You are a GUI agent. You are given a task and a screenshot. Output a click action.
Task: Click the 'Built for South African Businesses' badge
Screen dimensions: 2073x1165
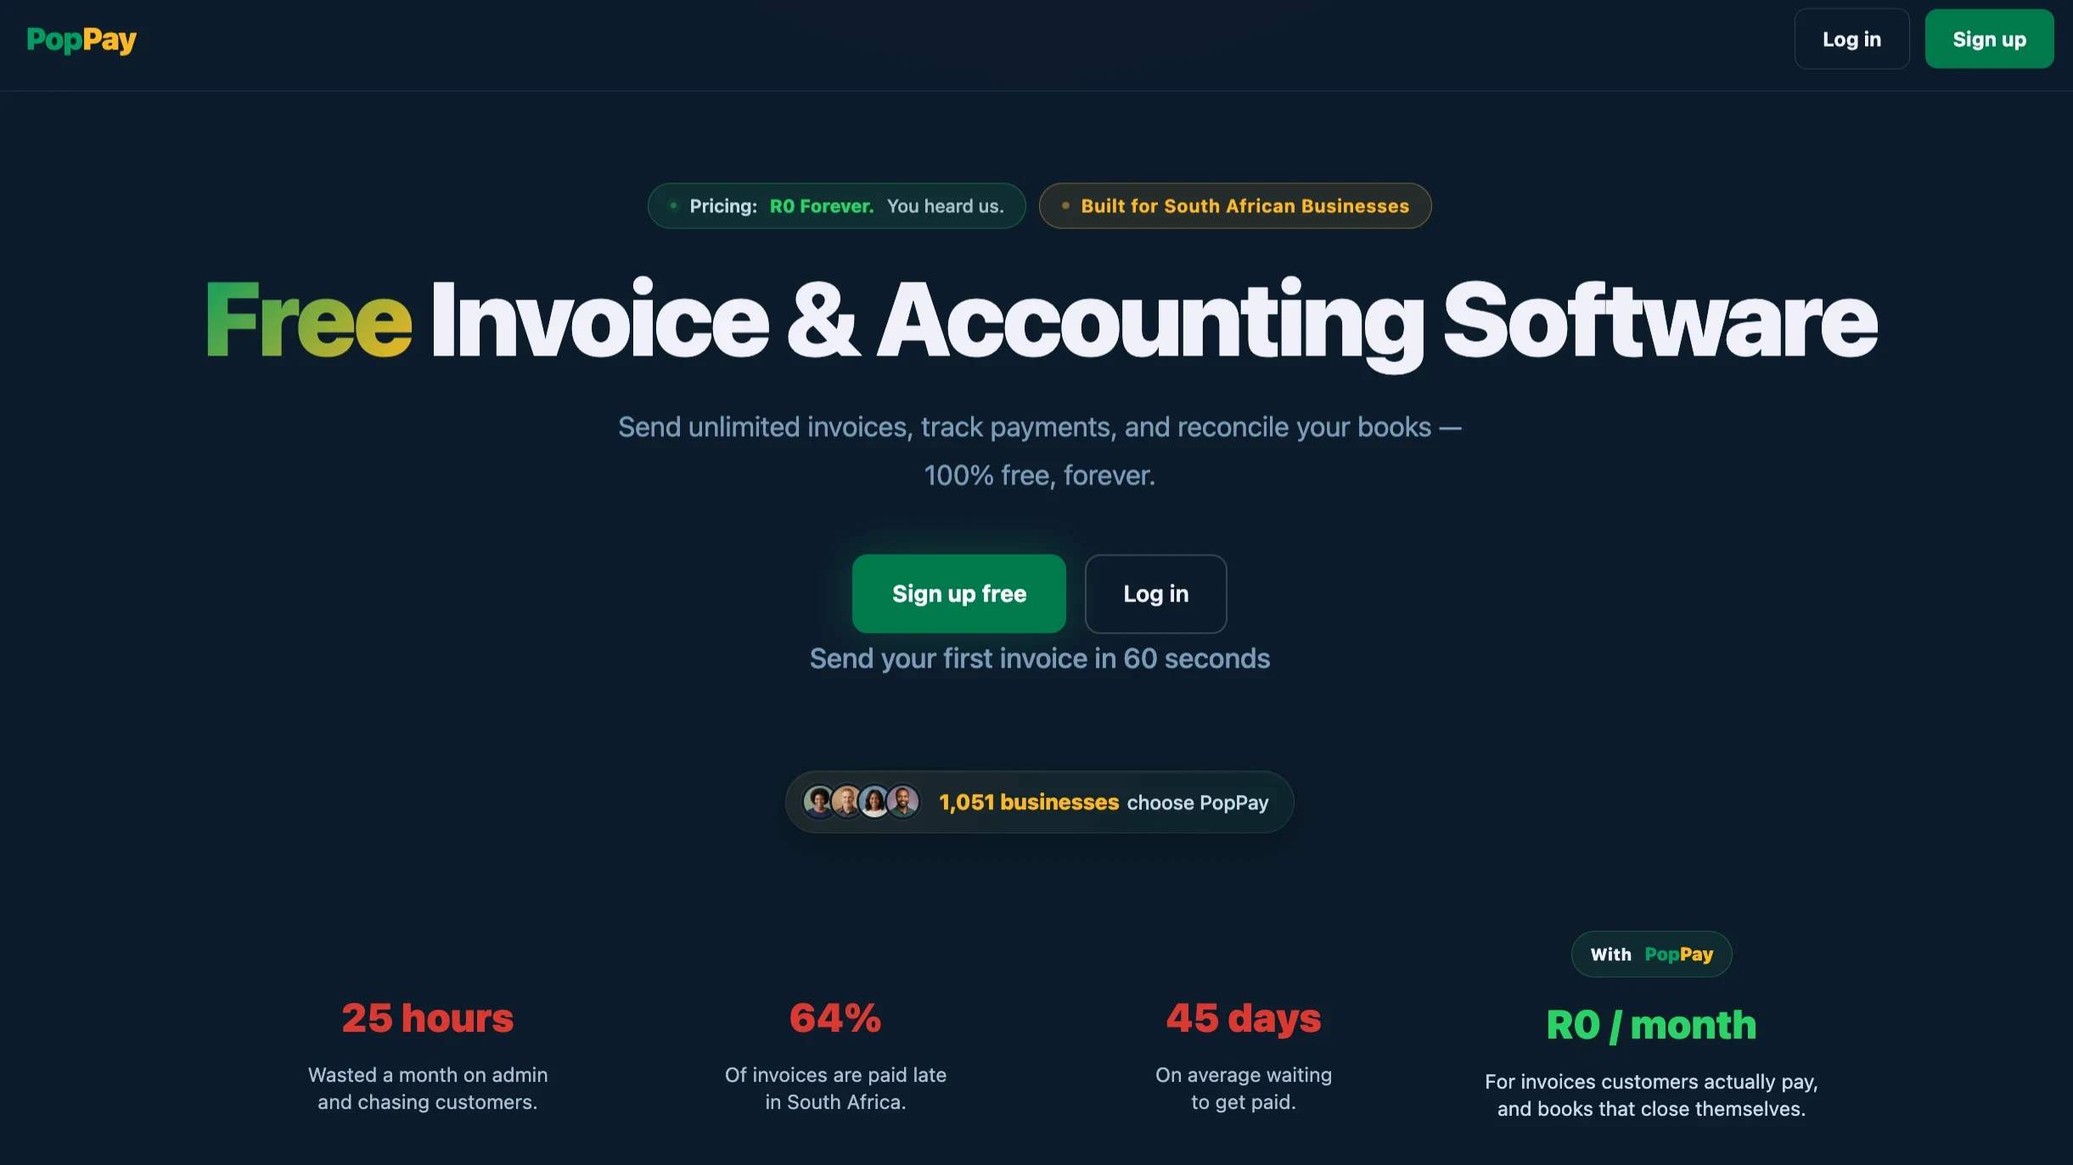click(1233, 205)
